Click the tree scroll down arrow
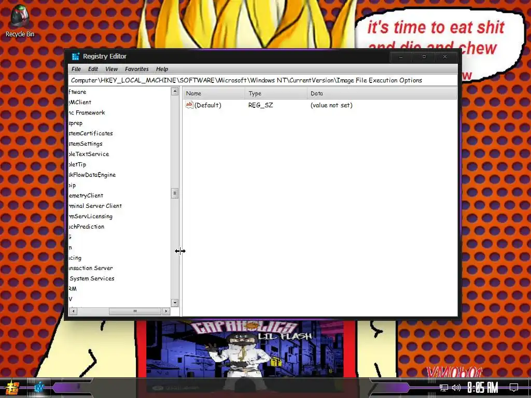Screen dimensions: 531x398 pos(175,303)
